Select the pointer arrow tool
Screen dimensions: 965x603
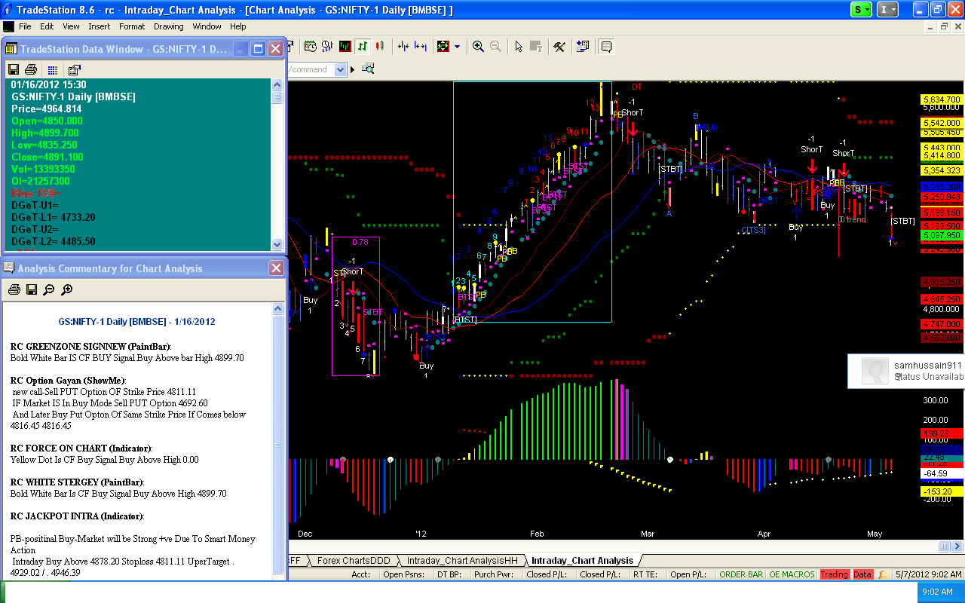pyautogui.click(x=519, y=47)
